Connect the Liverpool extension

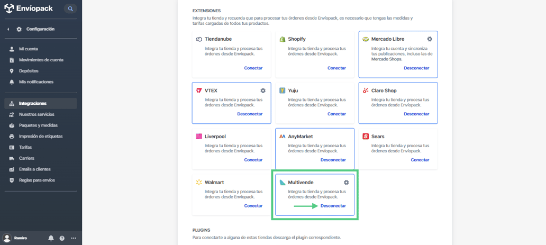tap(253, 160)
